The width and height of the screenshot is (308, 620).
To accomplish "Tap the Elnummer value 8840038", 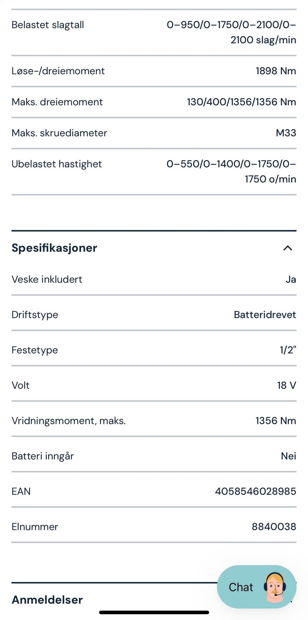I will click(274, 527).
